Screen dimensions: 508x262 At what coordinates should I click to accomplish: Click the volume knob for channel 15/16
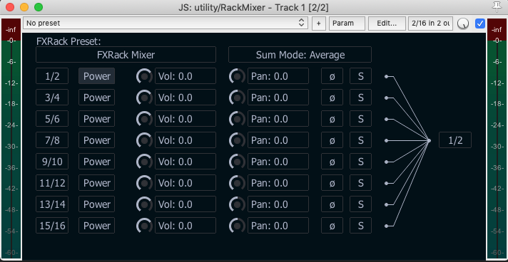point(145,226)
